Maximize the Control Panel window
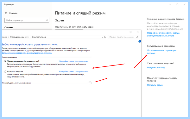Screen dimensions: 190x119 (130, 32)
